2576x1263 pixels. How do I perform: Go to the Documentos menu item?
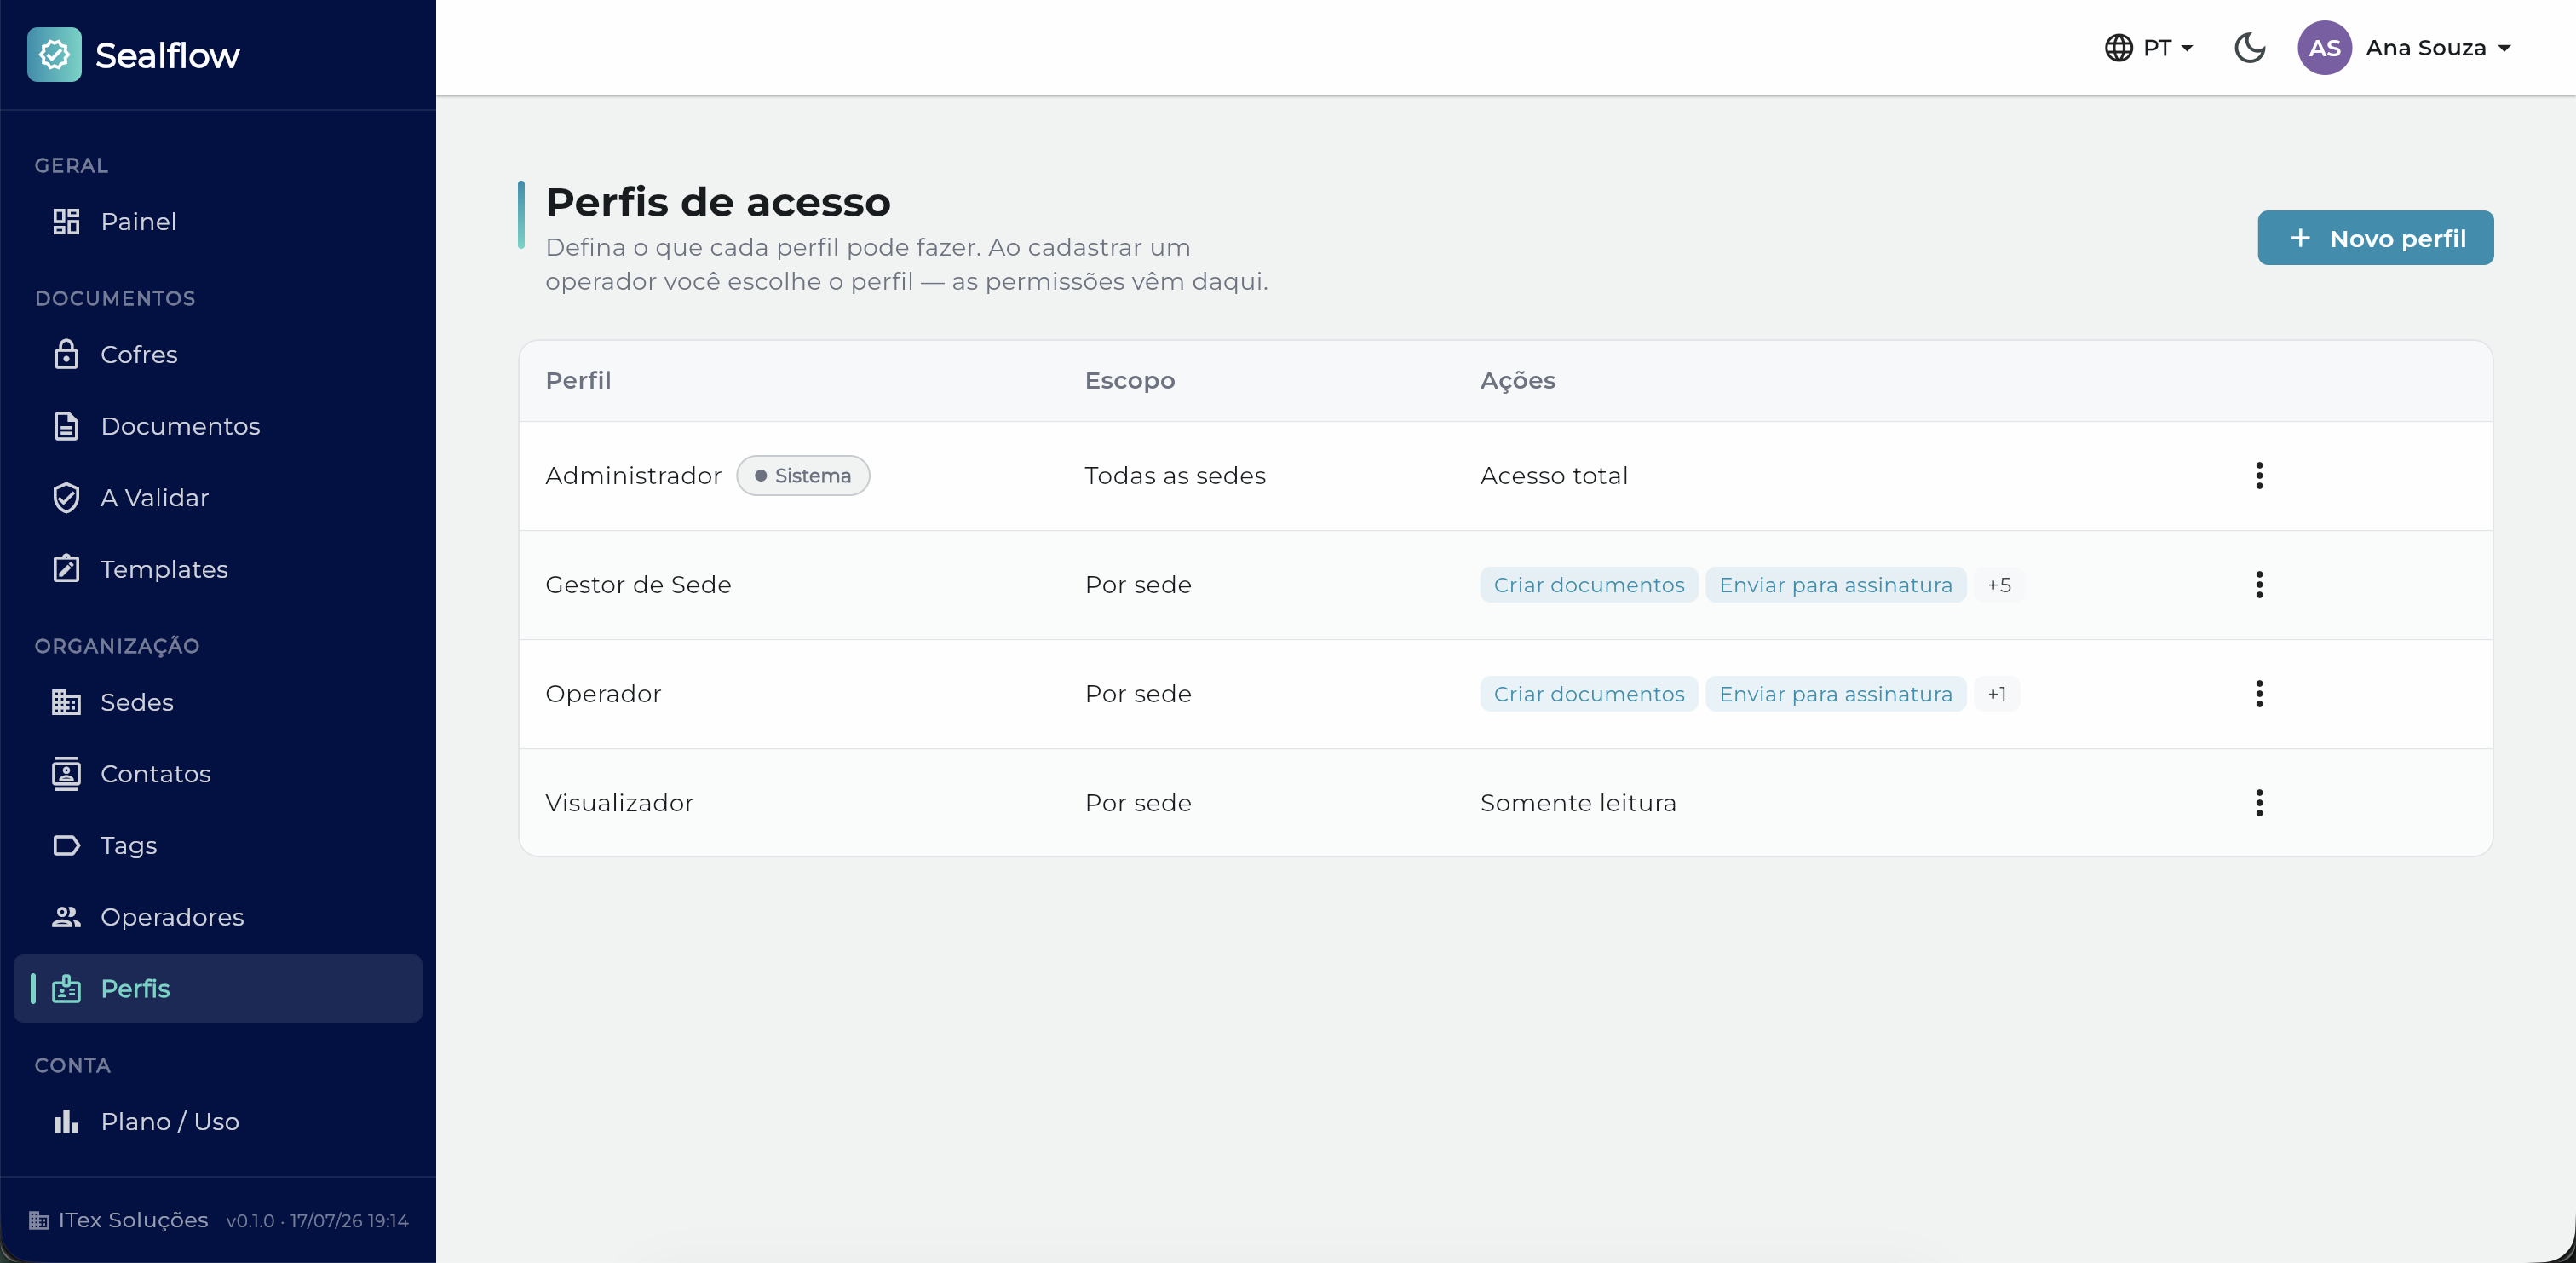tap(218, 426)
